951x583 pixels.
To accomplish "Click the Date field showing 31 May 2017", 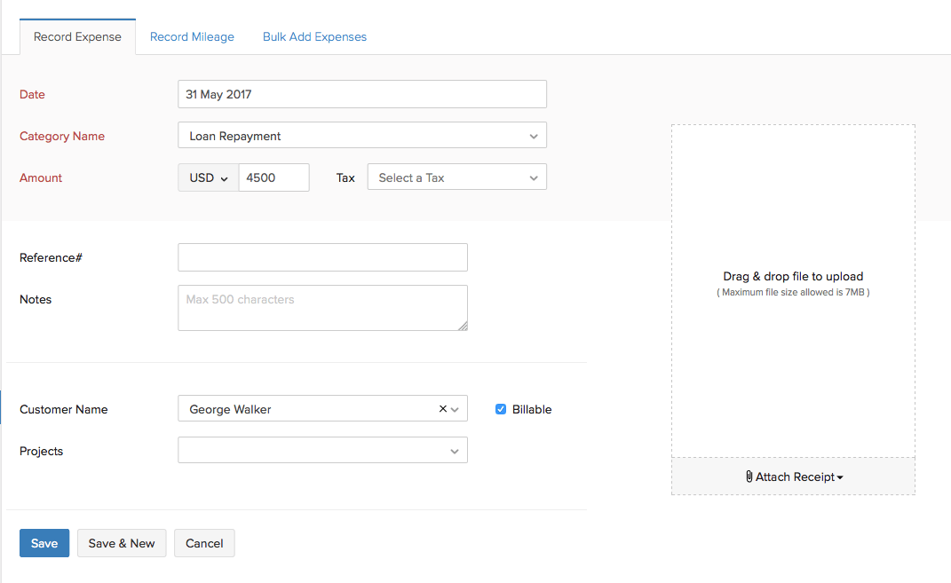I will [362, 94].
